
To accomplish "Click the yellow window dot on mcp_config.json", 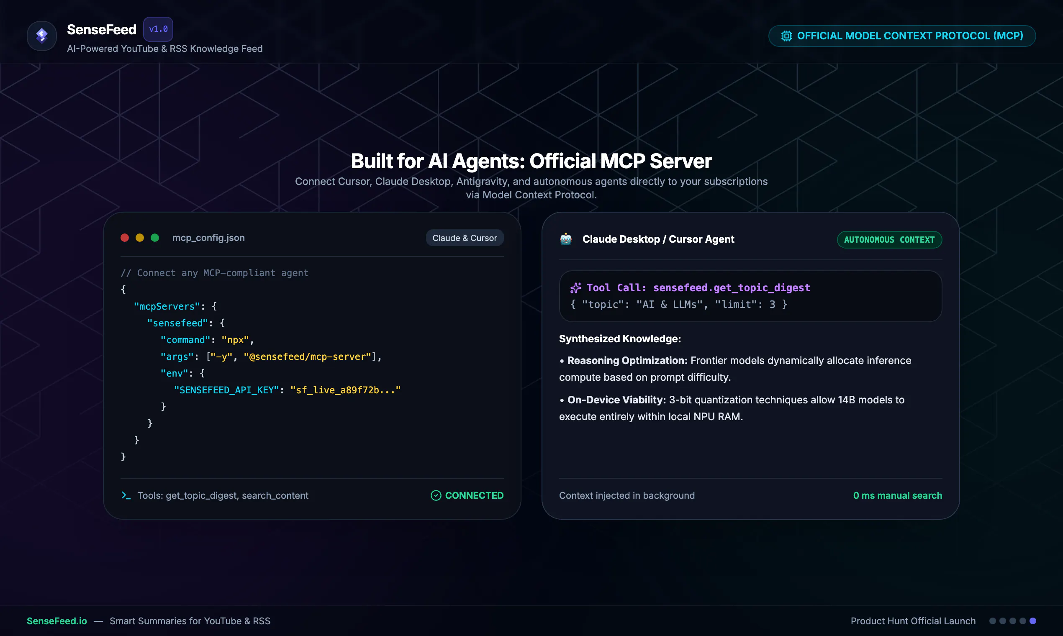I will click(140, 238).
